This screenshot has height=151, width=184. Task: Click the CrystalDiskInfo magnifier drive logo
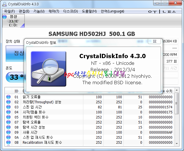(49, 68)
